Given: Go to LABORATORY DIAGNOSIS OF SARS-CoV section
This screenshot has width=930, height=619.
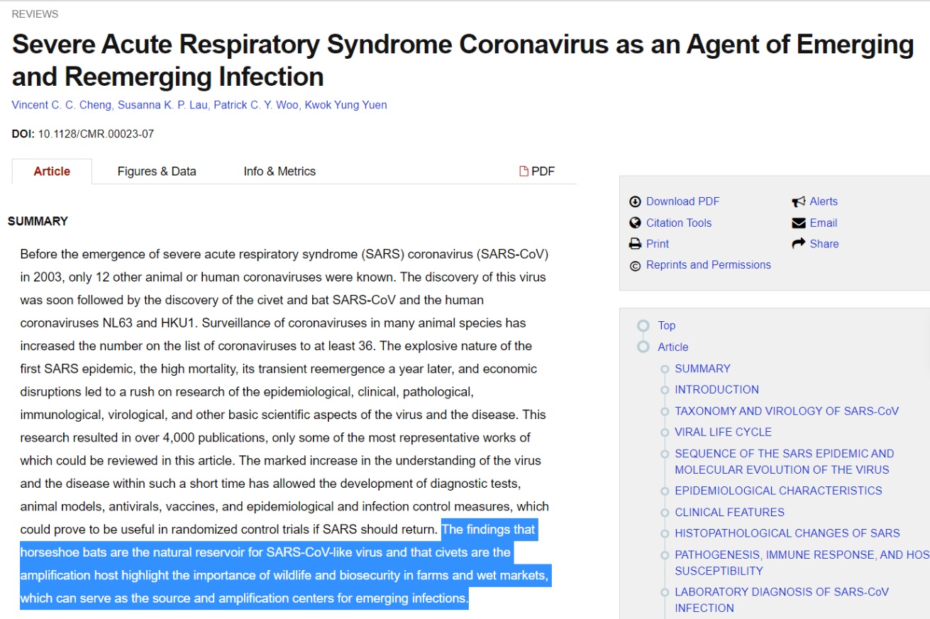Looking at the screenshot, I should tap(782, 600).
